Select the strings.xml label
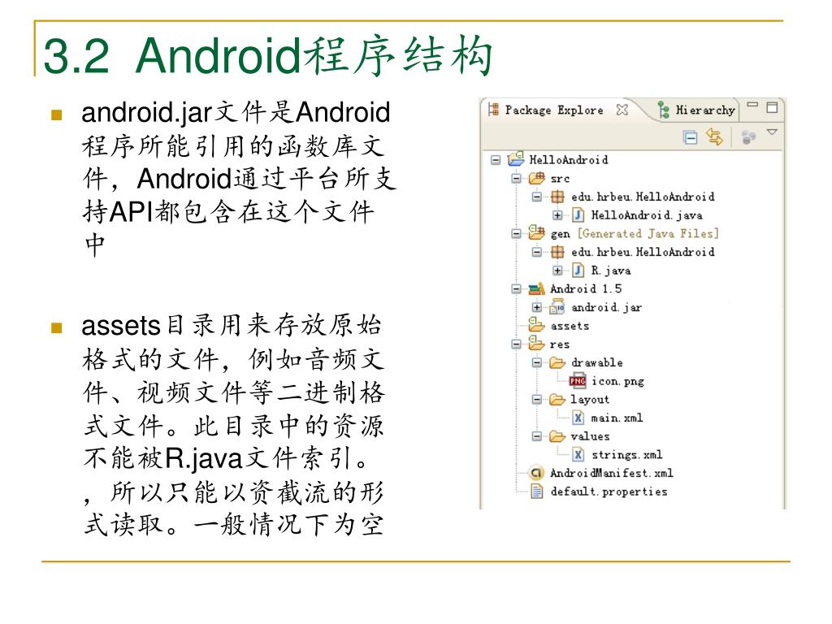 point(626,455)
